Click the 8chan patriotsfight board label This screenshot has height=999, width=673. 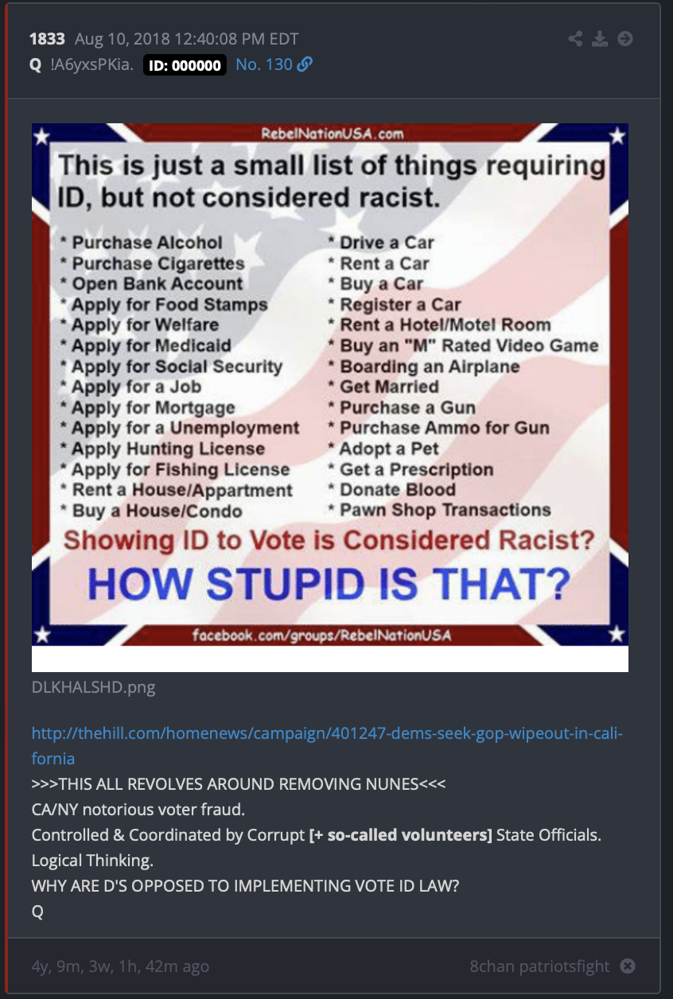pos(539,966)
